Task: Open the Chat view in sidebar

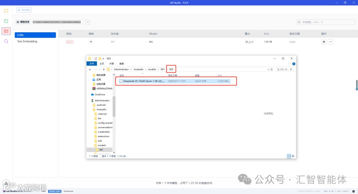Action: tap(6, 11)
